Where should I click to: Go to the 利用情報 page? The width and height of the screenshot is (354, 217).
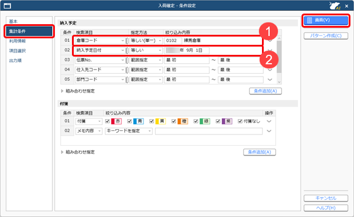[17, 41]
